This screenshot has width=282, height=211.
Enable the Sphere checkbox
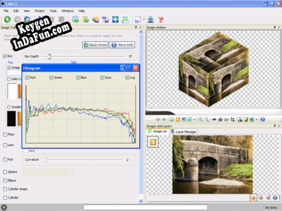click(x=5, y=172)
